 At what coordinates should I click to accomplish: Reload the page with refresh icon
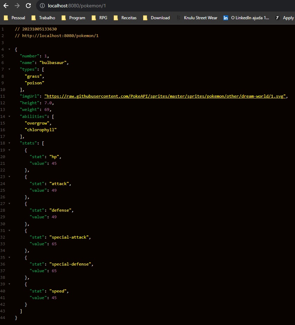pos(28,6)
